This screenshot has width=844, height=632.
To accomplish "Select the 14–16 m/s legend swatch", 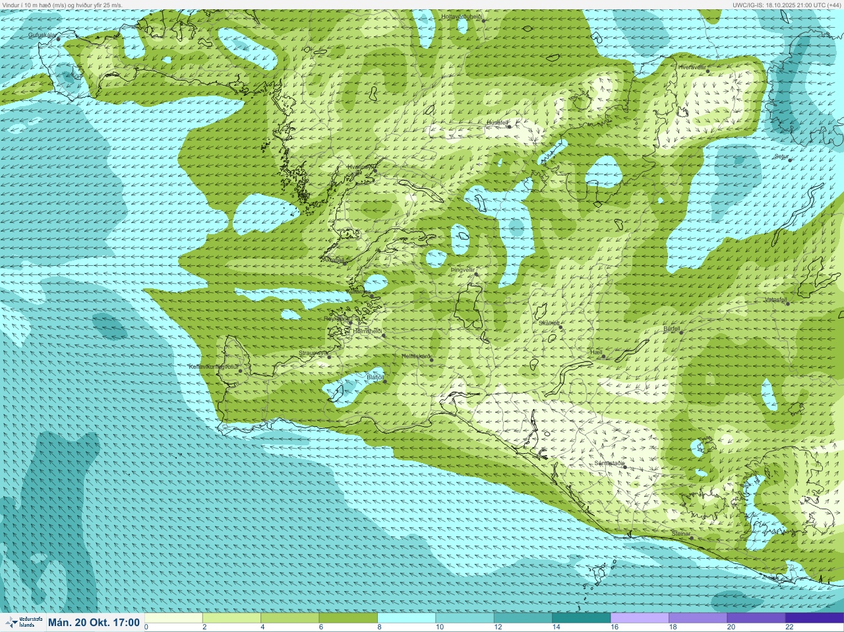I will click(x=582, y=618).
